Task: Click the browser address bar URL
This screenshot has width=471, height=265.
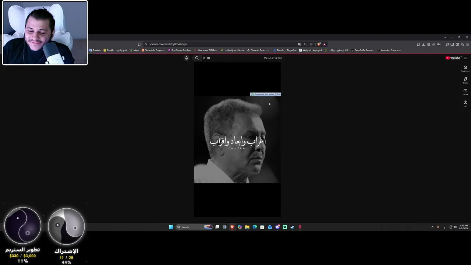Action: [168, 44]
